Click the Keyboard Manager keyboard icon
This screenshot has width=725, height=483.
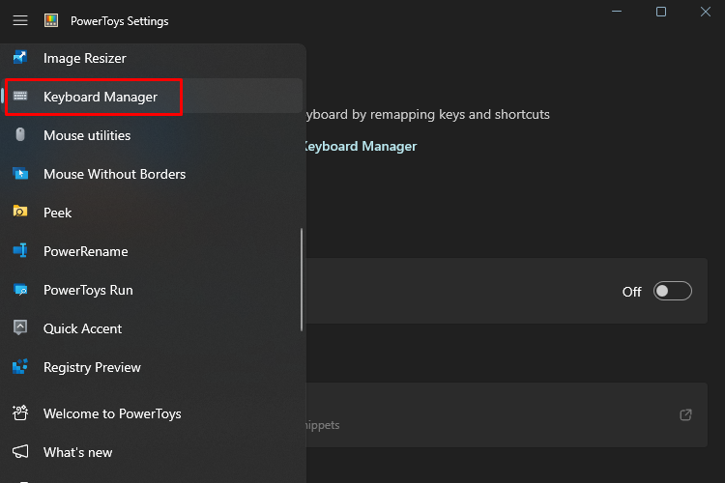20,97
